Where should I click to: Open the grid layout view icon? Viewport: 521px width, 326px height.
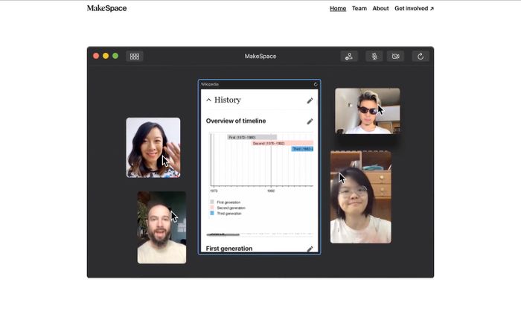pyautogui.click(x=135, y=56)
